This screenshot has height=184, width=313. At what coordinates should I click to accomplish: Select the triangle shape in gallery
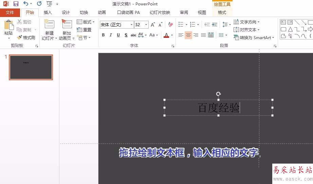[290, 29]
